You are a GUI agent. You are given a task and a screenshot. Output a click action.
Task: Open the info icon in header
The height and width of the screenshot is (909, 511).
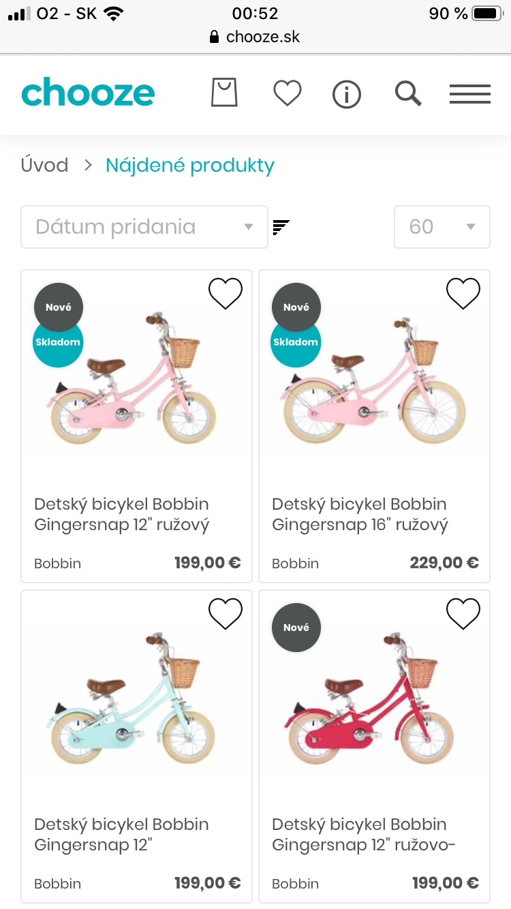pos(346,94)
